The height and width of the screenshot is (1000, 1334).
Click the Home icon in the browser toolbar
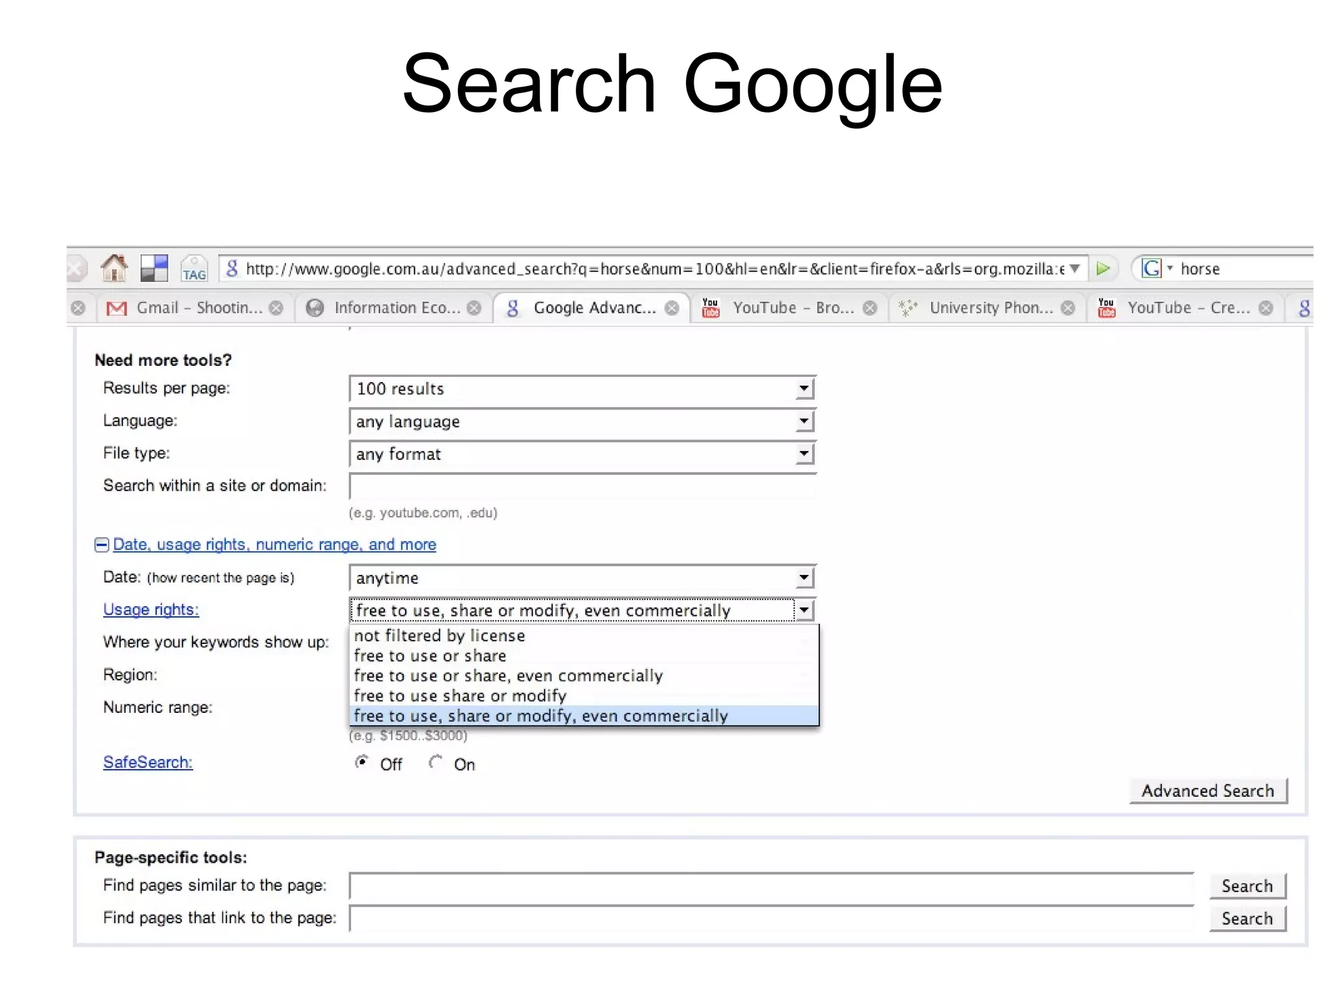(x=114, y=268)
